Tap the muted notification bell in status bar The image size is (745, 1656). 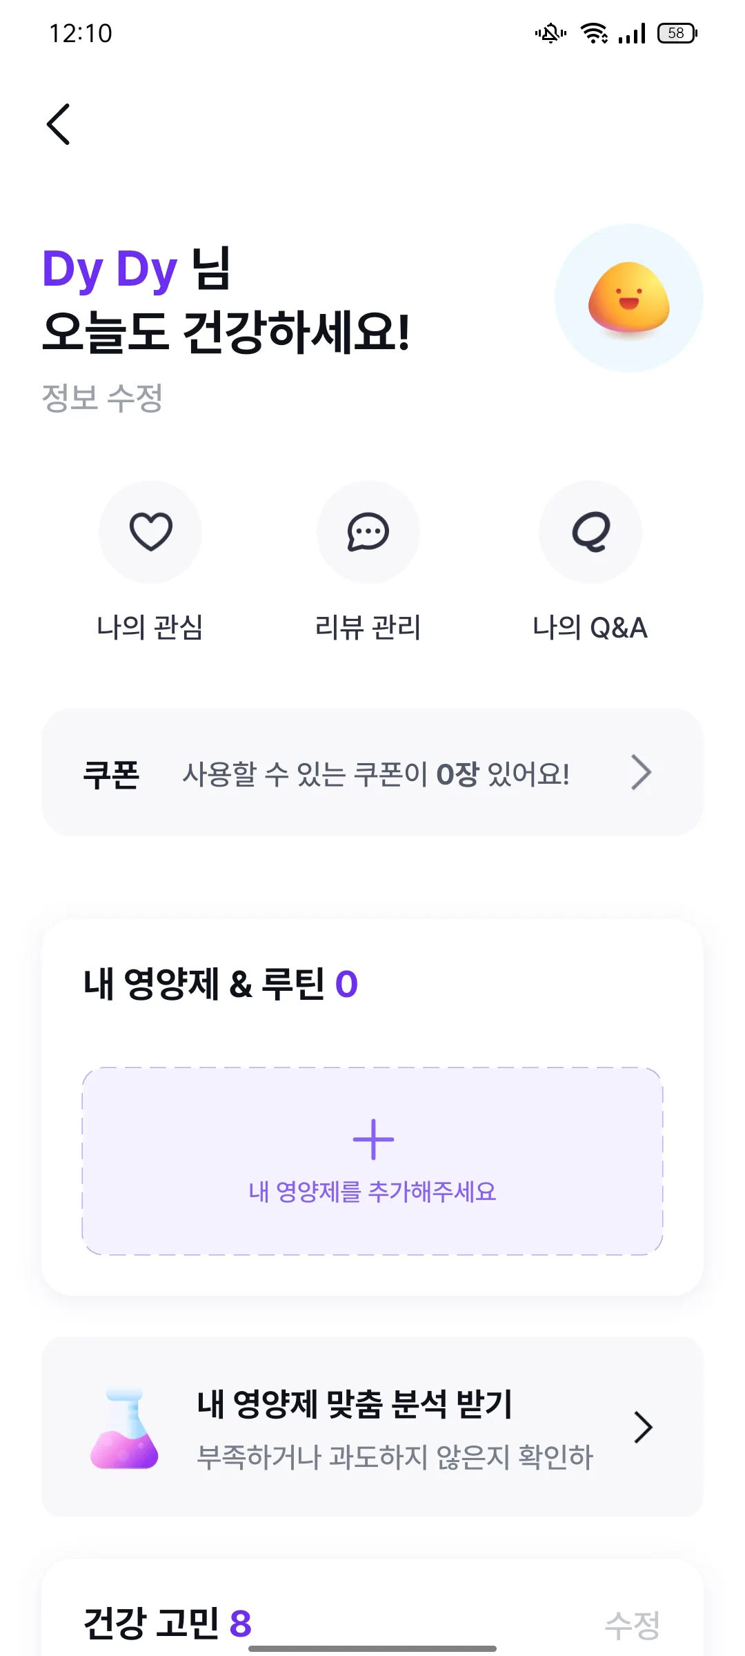pyautogui.click(x=550, y=33)
